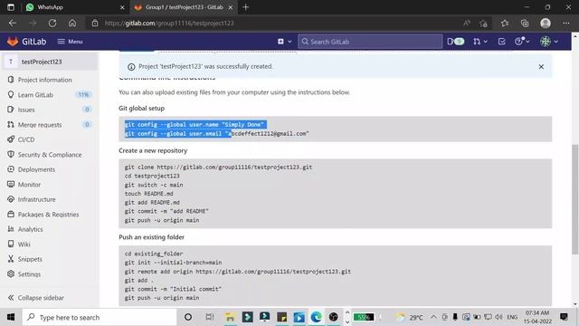Click the Analytics chart icon
The image size is (579, 326).
11,229
